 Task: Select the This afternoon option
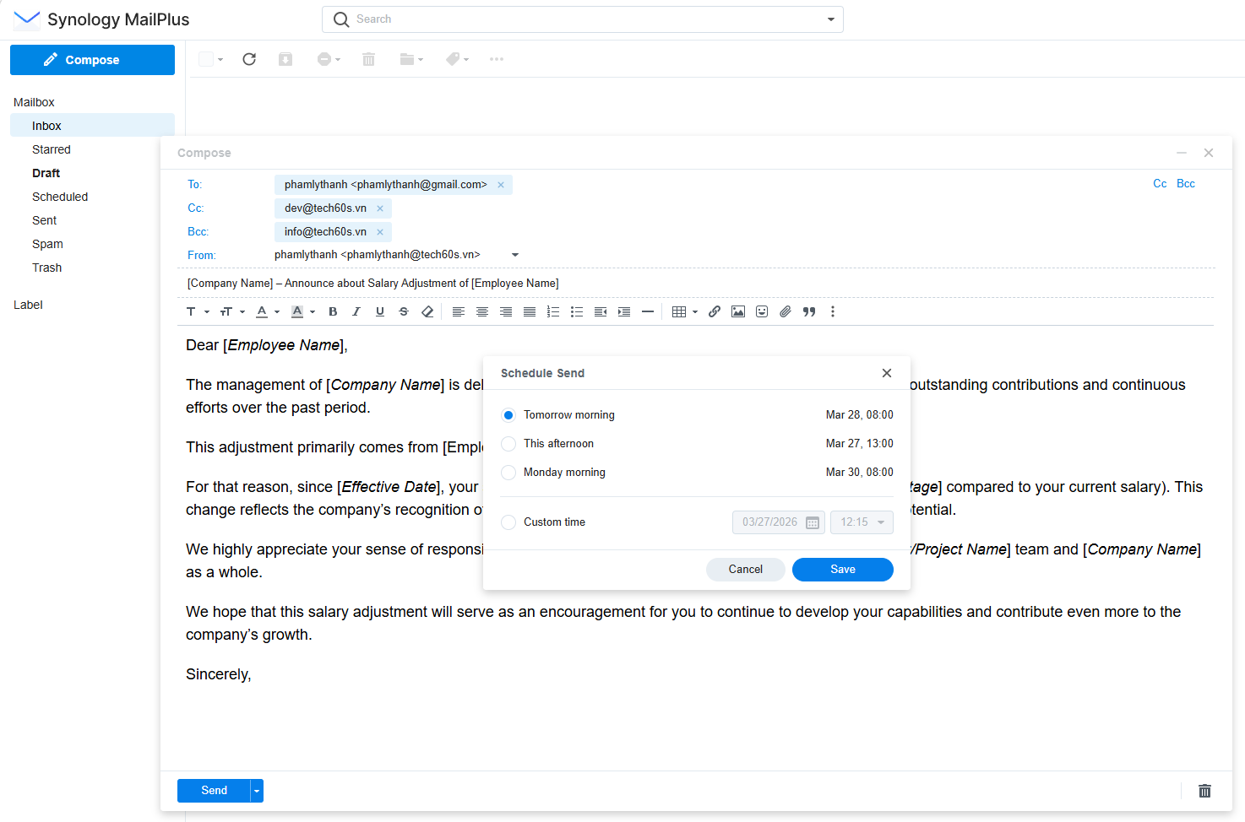point(508,444)
